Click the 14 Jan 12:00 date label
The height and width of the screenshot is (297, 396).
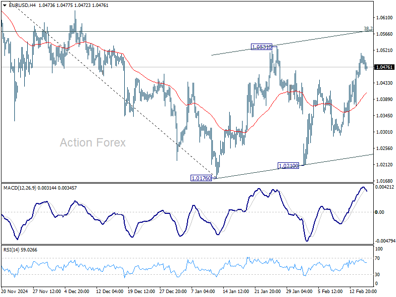(236, 291)
